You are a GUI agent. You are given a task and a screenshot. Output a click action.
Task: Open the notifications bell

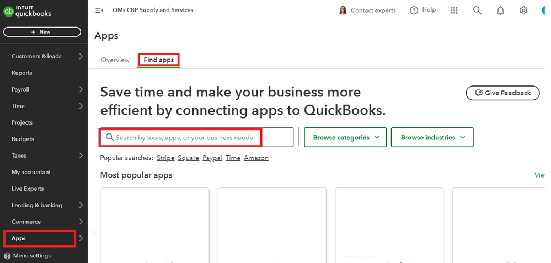pyautogui.click(x=500, y=10)
